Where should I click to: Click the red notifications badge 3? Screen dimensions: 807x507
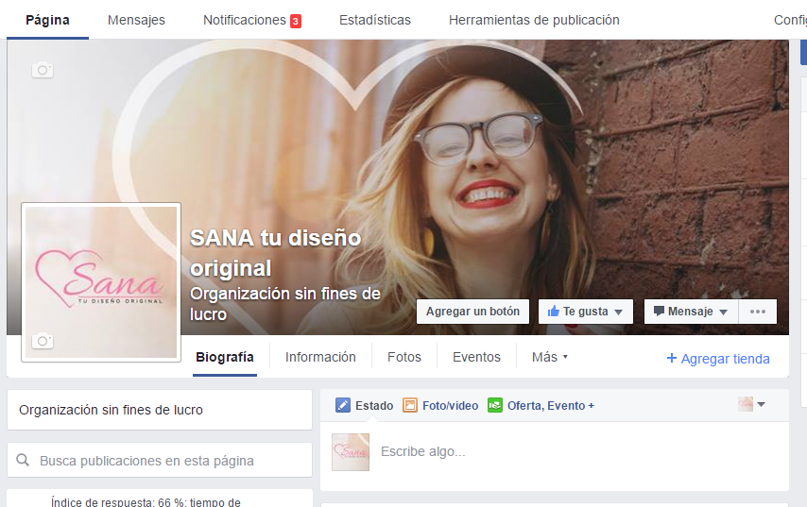click(296, 21)
